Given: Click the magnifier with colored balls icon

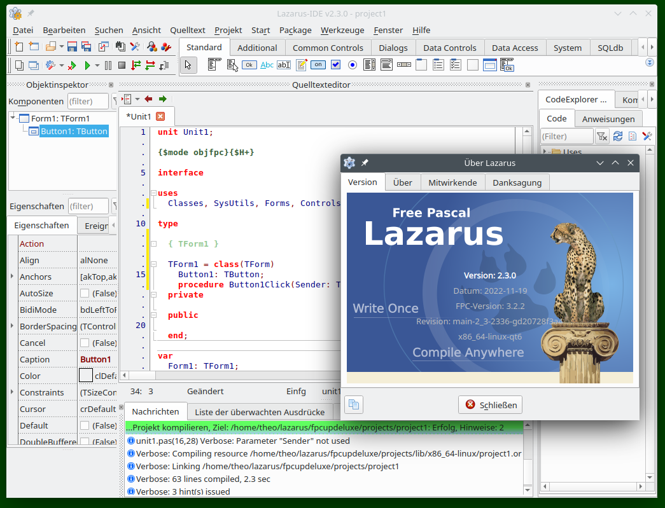Looking at the screenshot, I should pos(152,46).
